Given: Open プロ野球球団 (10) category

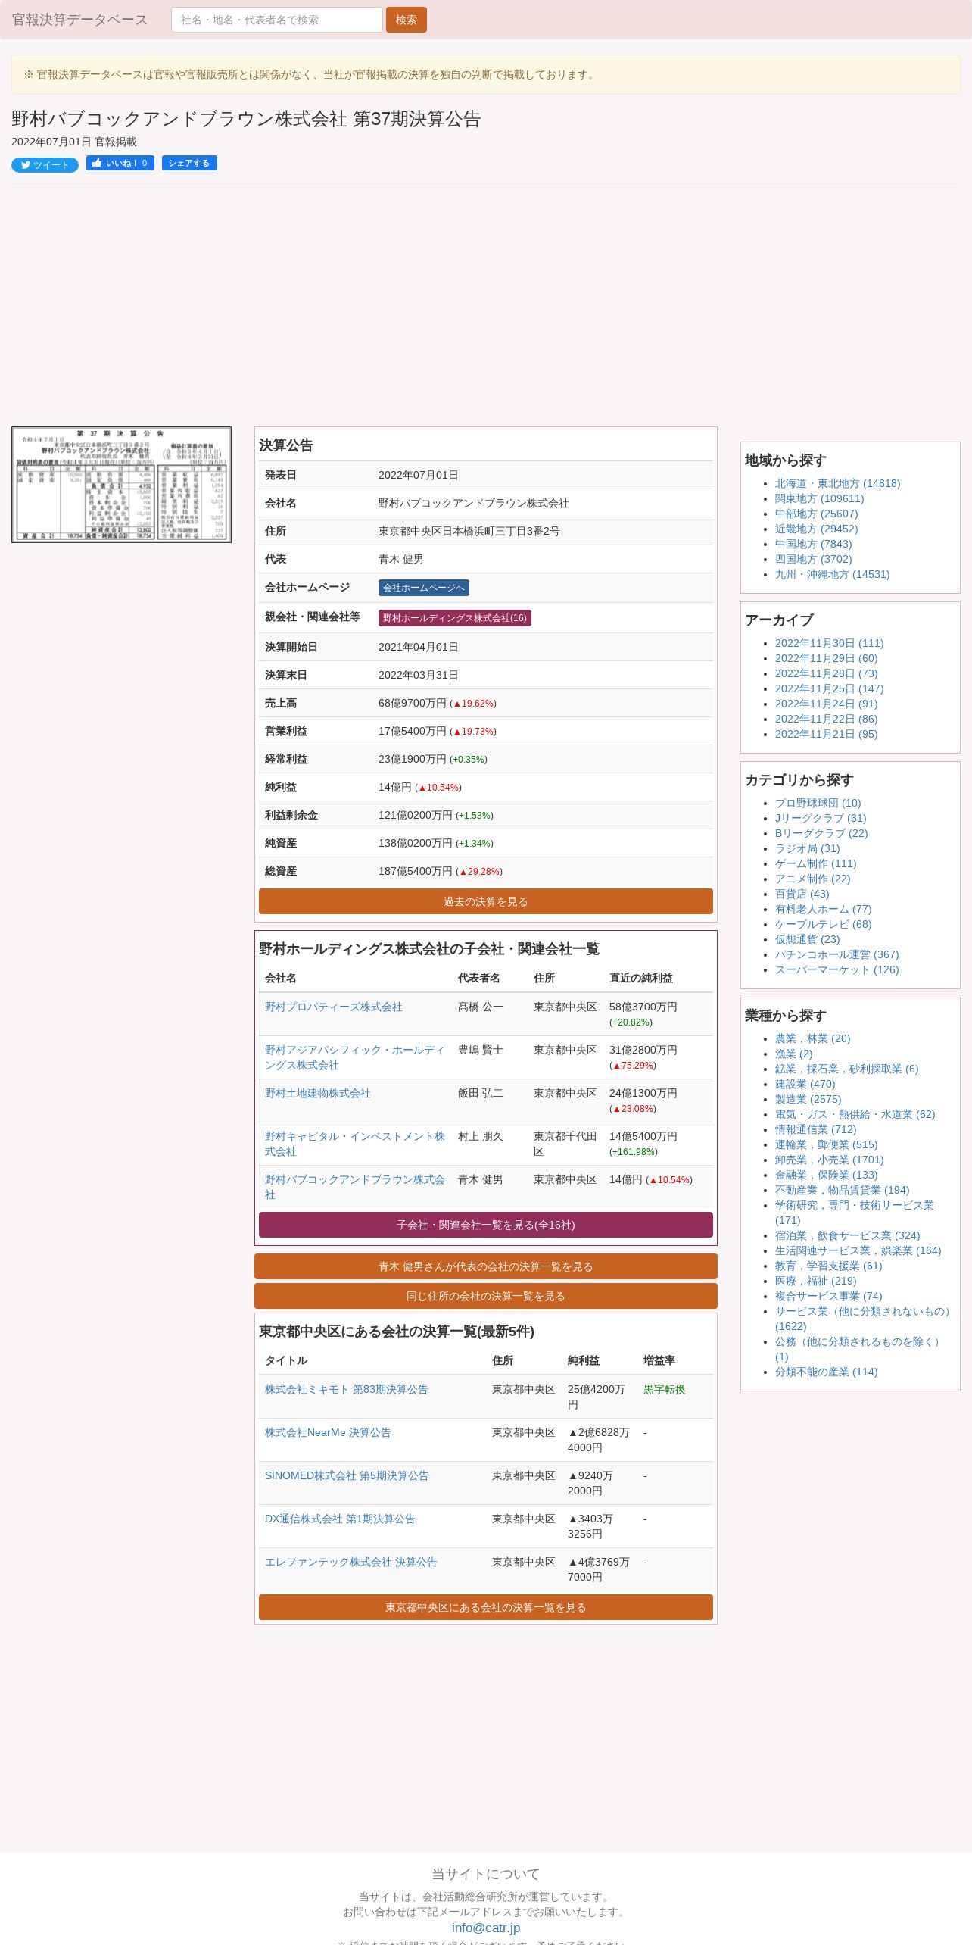Looking at the screenshot, I should (x=818, y=803).
